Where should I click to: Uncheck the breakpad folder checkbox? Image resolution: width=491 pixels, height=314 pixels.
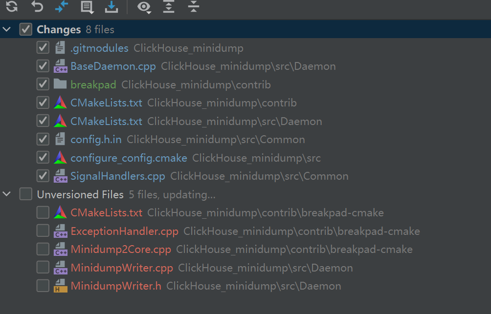point(43,84)
